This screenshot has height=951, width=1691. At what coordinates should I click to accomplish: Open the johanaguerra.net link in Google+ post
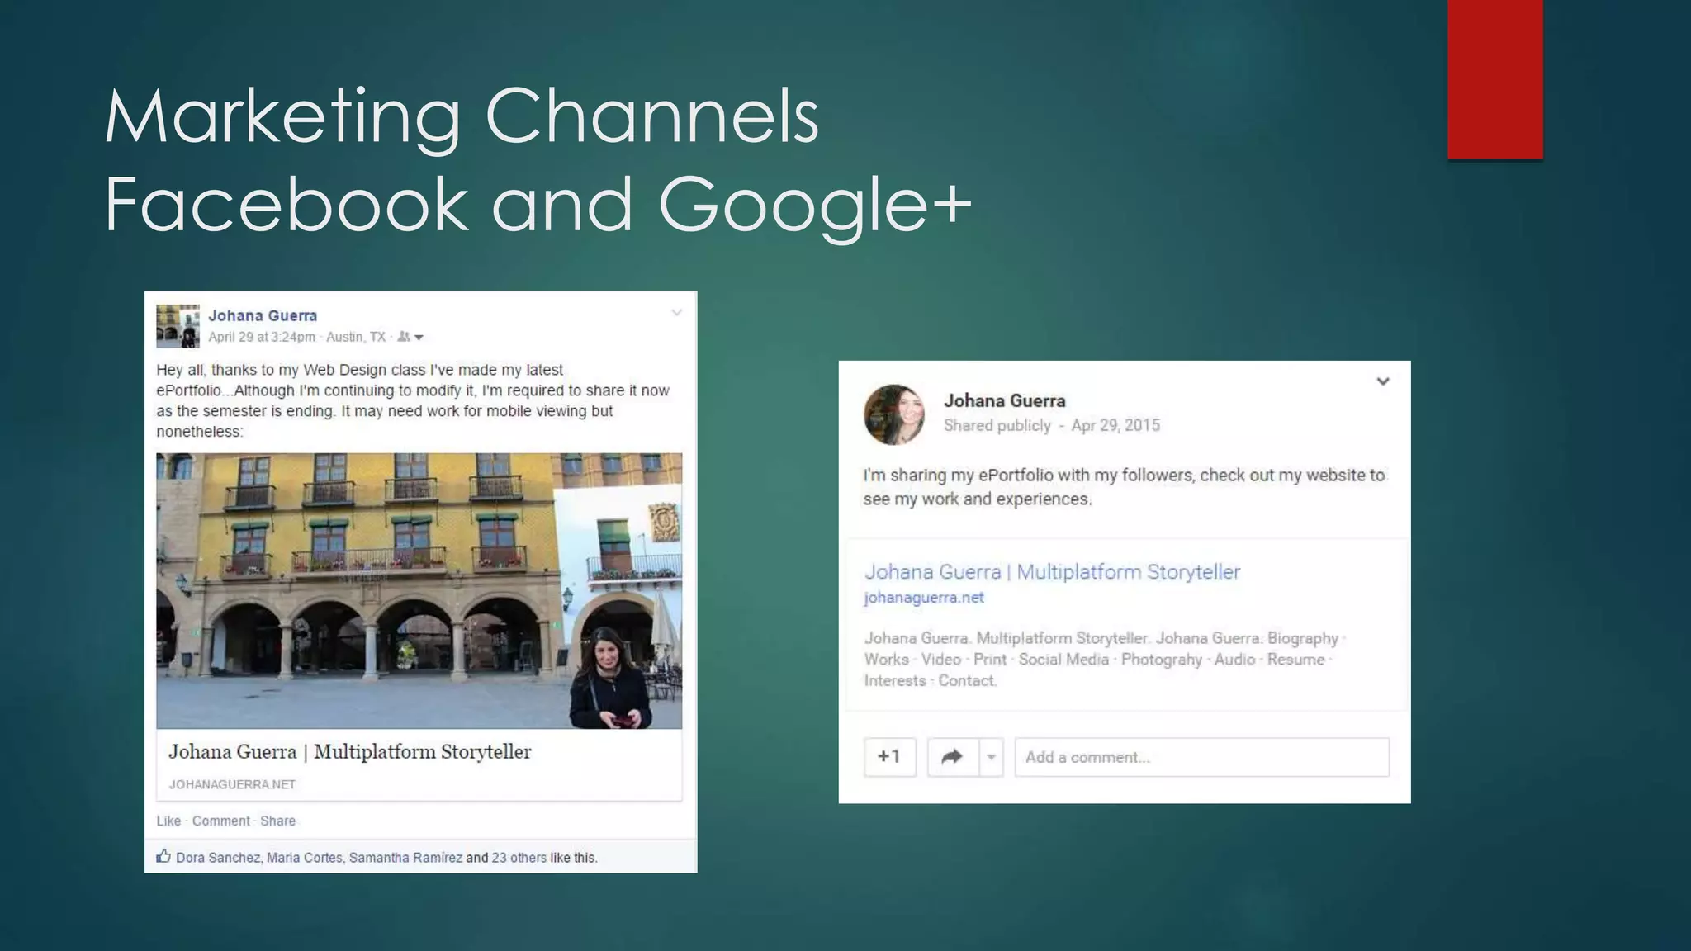(923, 598)
